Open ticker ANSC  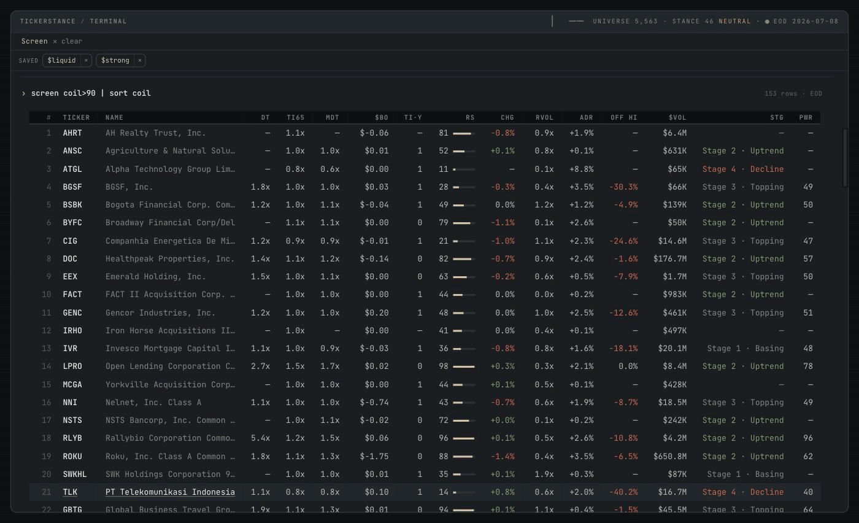(72, 151)
